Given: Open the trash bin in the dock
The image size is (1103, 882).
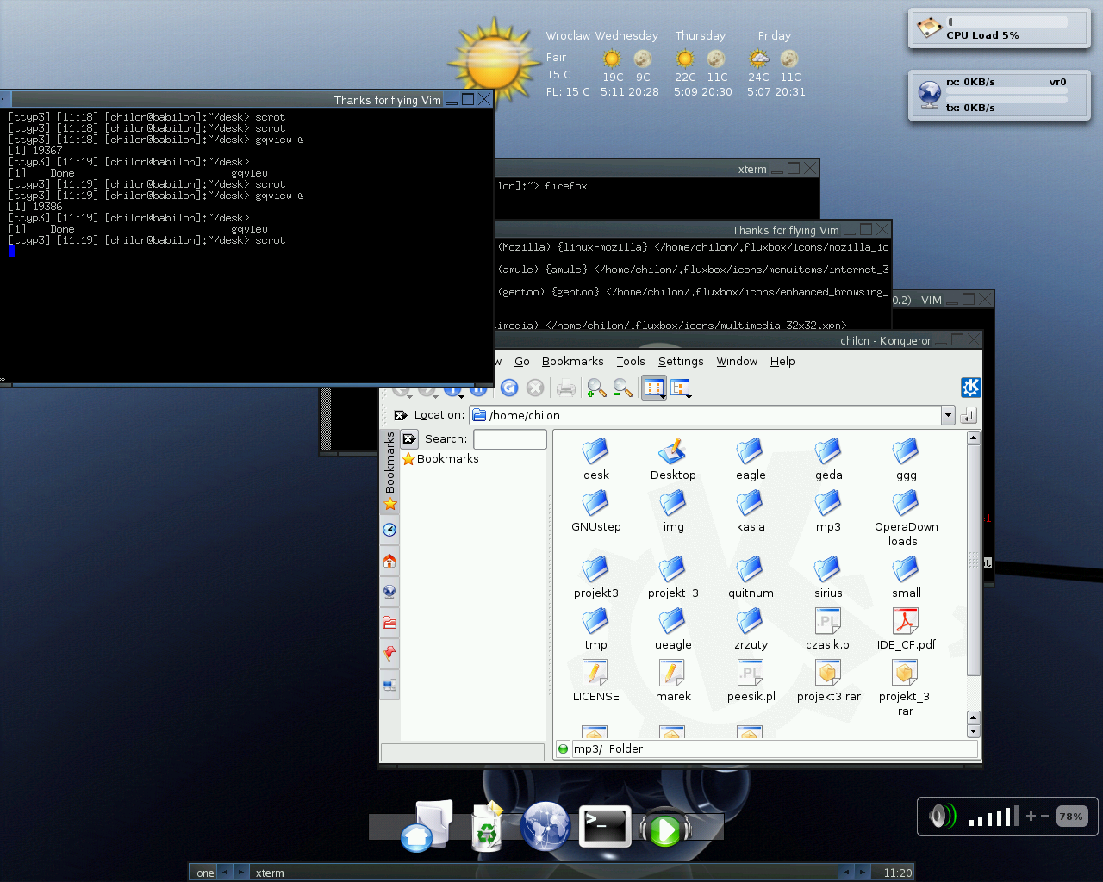Looking at the screenshot, I should tap(487, 829).
